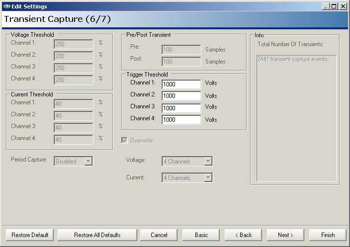The height and width of the screenshot is (247, 350).
Task: Click the Post transient samples field
Action: [x=181, y=62]
